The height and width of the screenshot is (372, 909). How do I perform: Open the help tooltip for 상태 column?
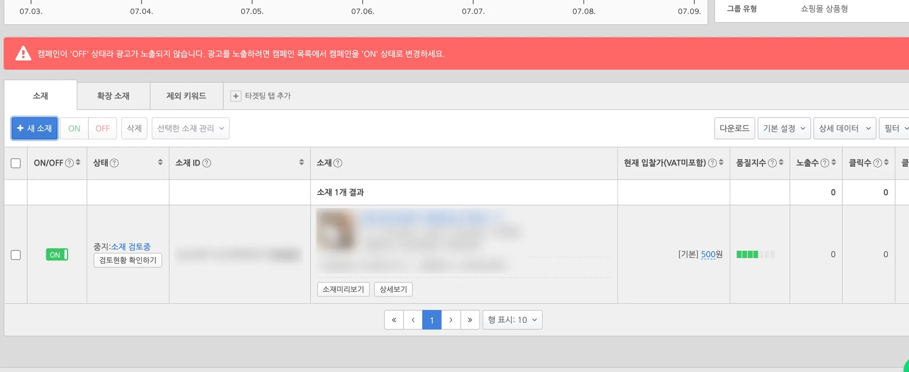(114, 163)
